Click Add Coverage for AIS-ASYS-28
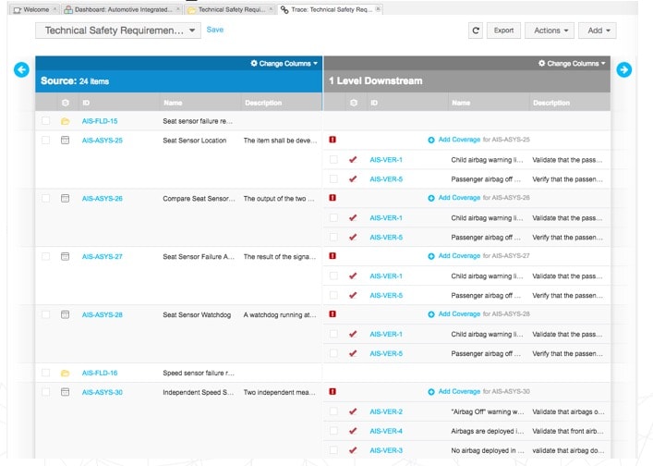The width and height of the screenshot is (653, 466). 459,313
